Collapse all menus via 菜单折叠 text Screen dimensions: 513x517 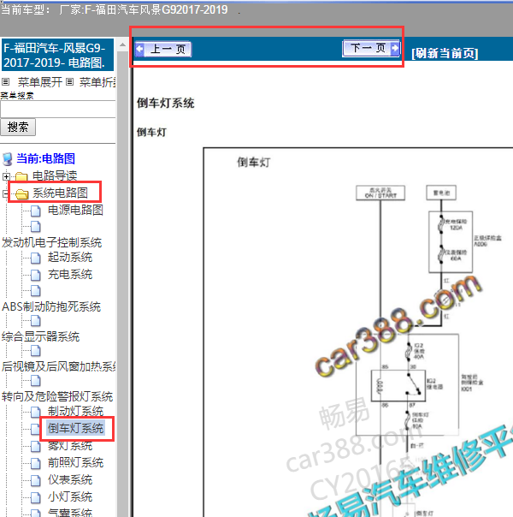pos(97,82)
